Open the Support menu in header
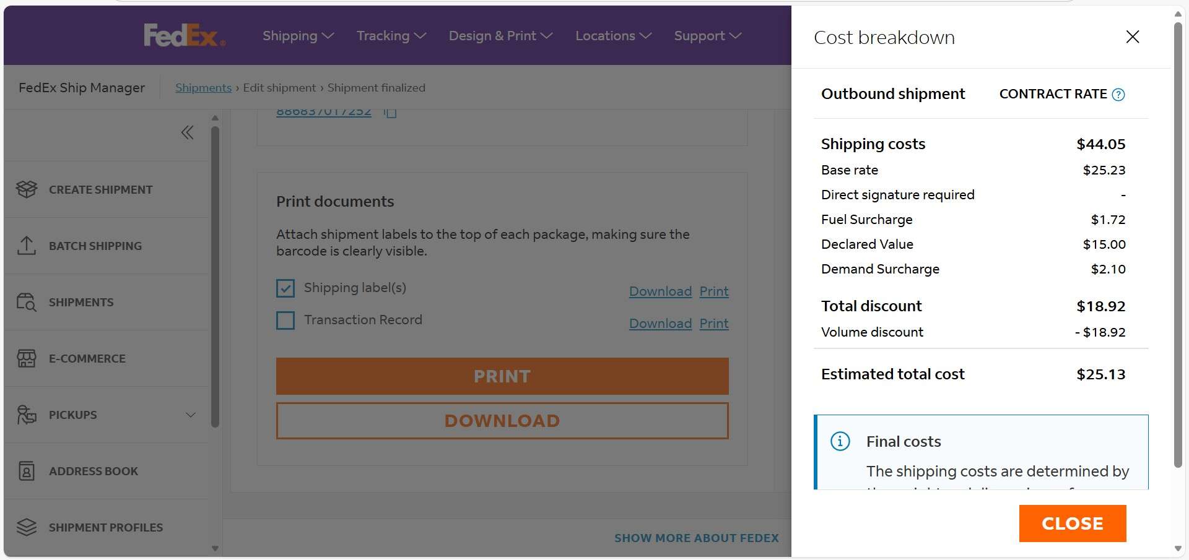1189x560 pixels. [707, 36]
